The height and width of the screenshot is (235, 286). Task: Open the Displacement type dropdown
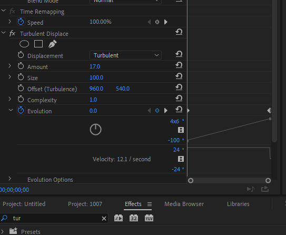125,55
